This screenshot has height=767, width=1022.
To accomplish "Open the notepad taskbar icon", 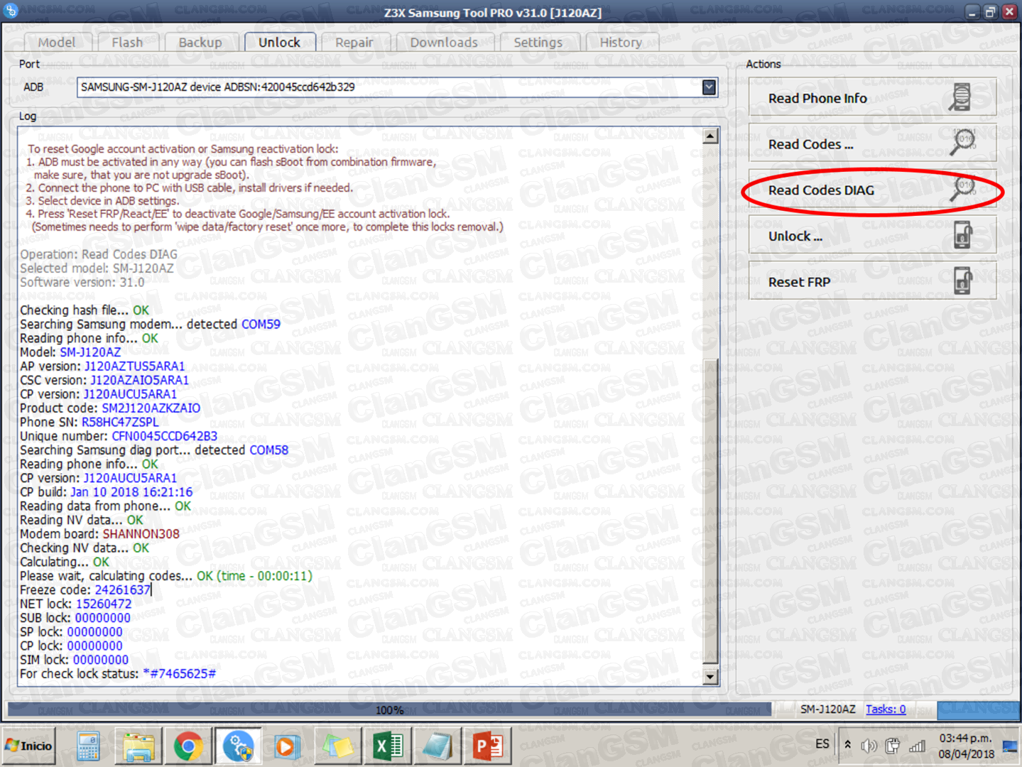I will click(437, 746).
